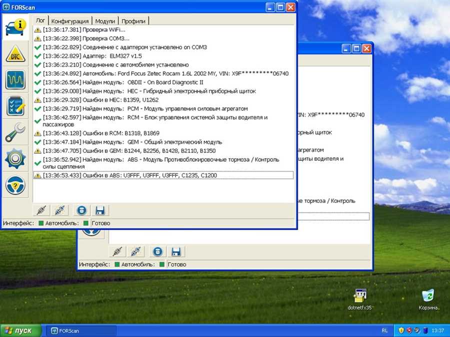The height and width of the screenshot is (337, 450).
Task: Click the пуск Start button
Action: coord(20,331)
